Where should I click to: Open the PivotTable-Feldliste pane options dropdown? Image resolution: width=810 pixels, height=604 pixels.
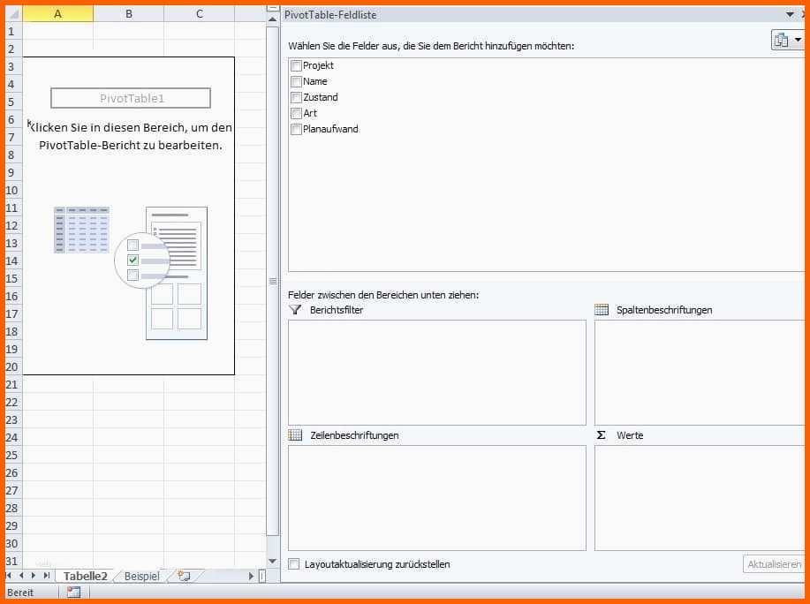(x=790, y=14)
